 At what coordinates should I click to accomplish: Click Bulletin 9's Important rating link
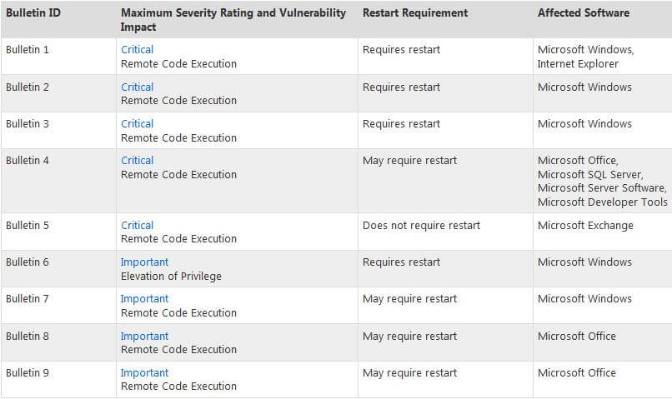click(x=144, y=373)
